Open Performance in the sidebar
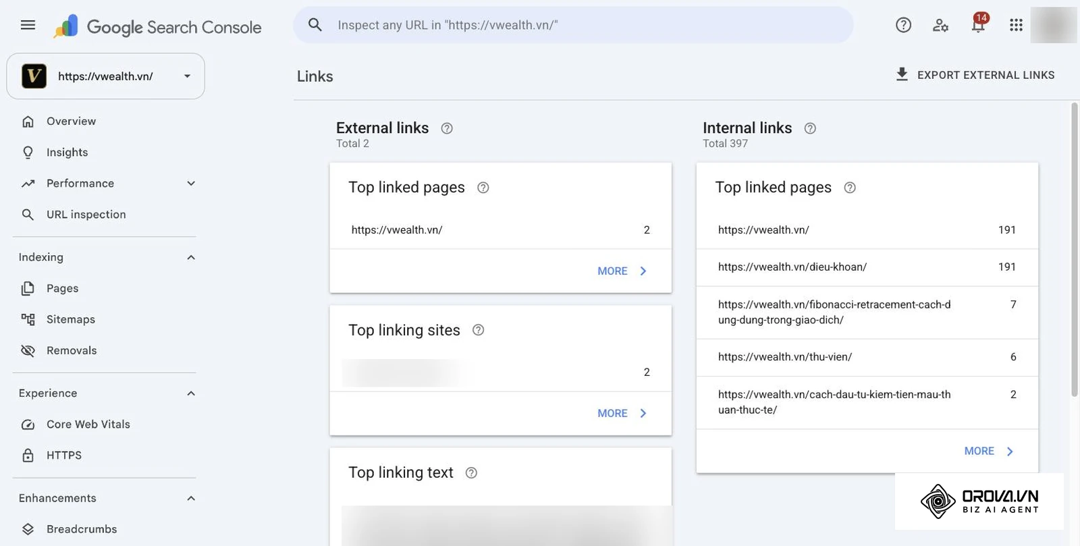 tap(80, 184)
